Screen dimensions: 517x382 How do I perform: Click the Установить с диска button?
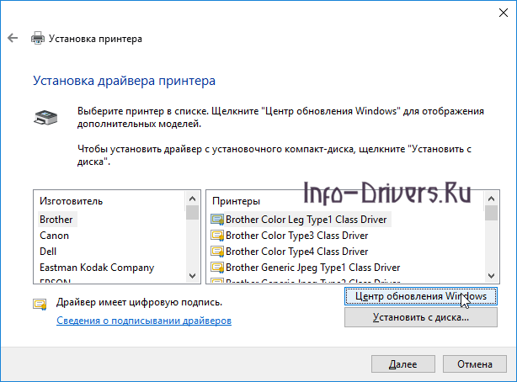pos(421,317)
